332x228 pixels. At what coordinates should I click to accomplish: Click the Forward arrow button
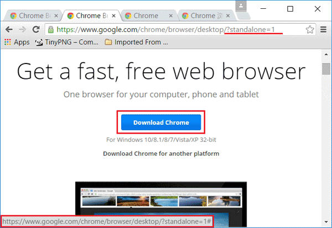coord(22,30)
